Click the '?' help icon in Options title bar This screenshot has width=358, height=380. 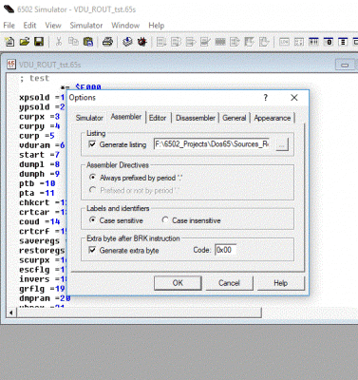(x=266, y=98)
